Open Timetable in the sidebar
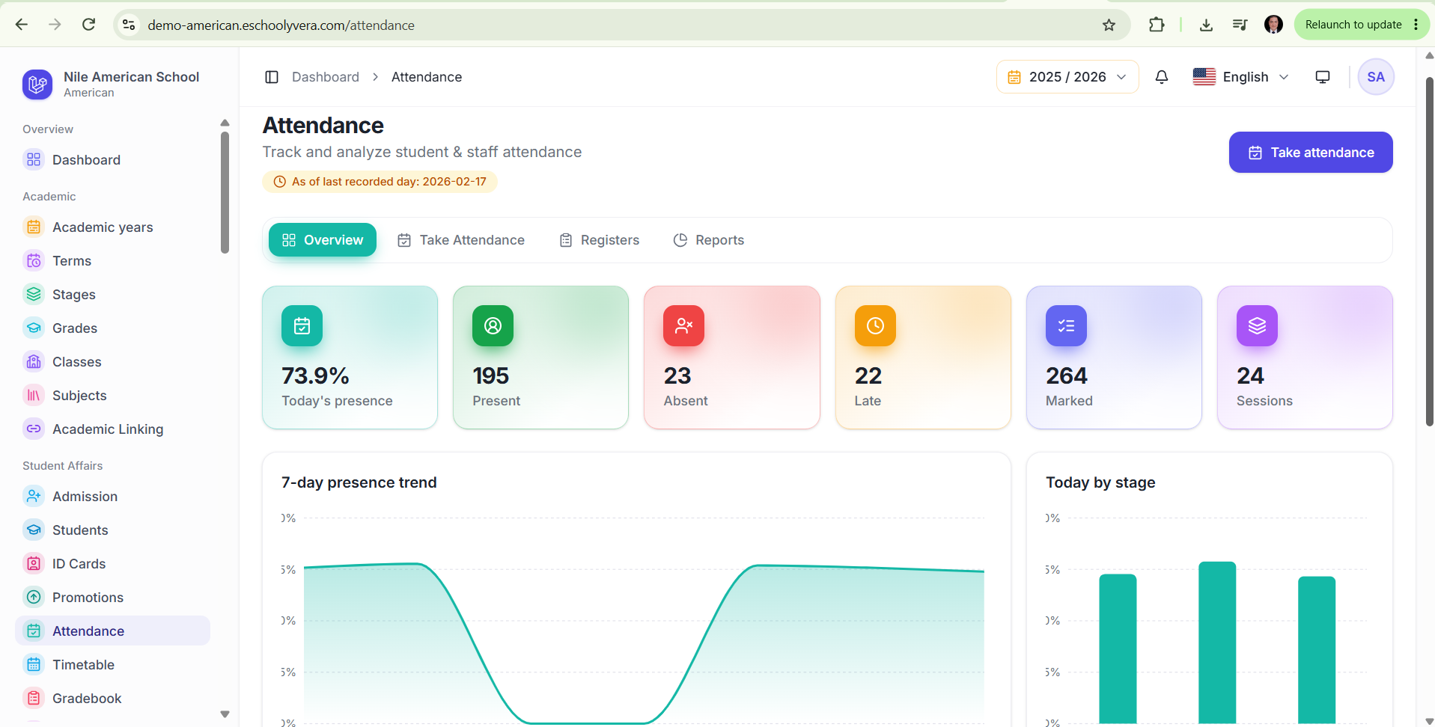The width and height of the screenshot is (1435, 727). coord(112,664)
